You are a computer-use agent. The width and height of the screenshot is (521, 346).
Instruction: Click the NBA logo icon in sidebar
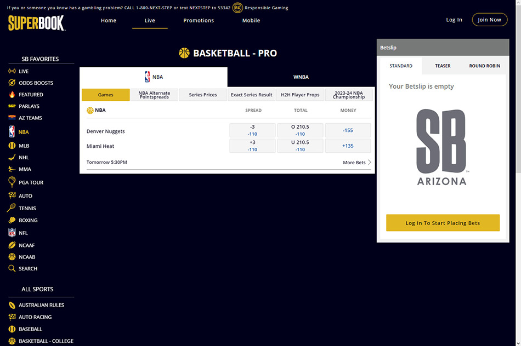(12, 132)
